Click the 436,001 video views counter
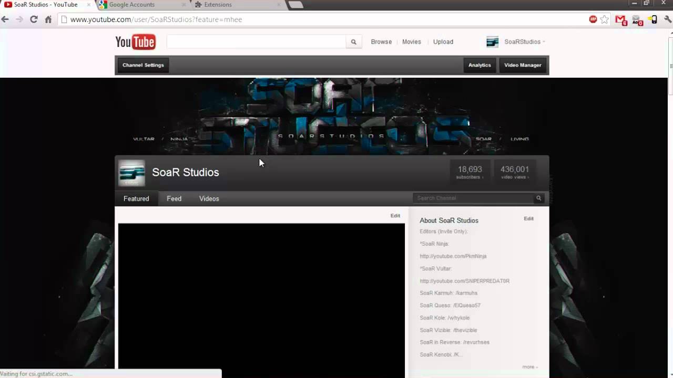This screenshot has width=673, height=378. pos(515,172)
